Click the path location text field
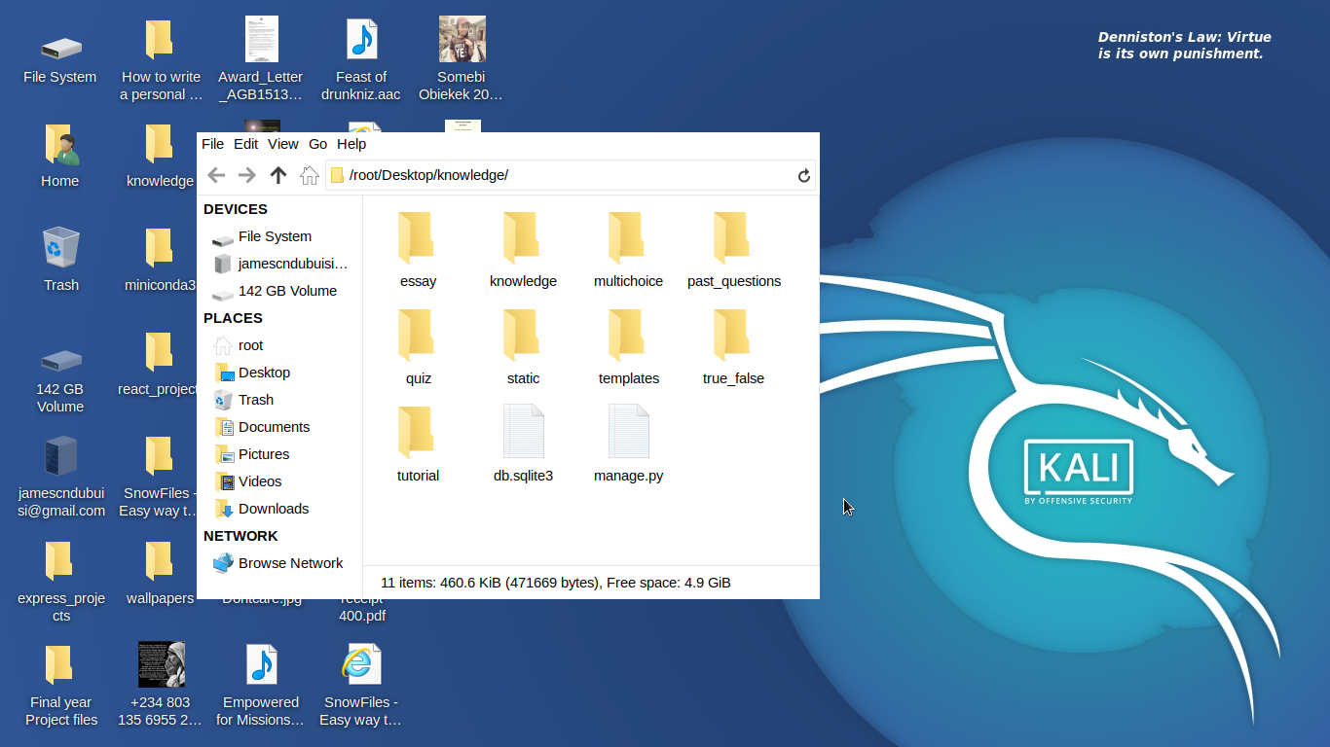1330x747 pixels. [x=565, y=175]
